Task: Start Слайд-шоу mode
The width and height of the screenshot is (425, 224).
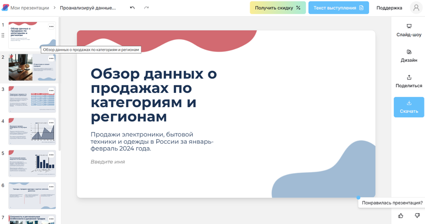Action: point(409,31)
